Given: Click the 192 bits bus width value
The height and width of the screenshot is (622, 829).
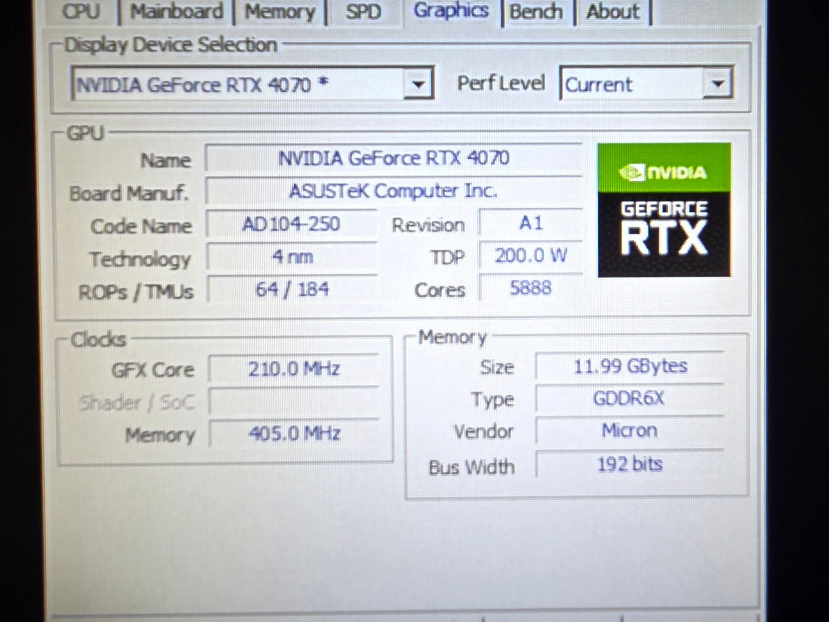Looking at the screenshot, I should [x=630, y=464].
